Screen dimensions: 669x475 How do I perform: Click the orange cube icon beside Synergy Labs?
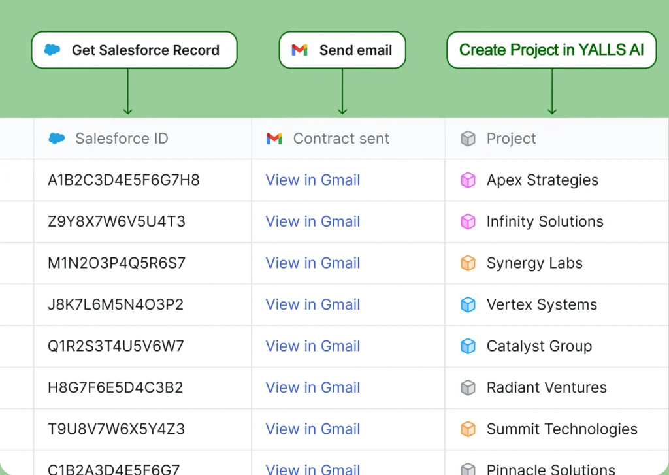pos(468,263)
